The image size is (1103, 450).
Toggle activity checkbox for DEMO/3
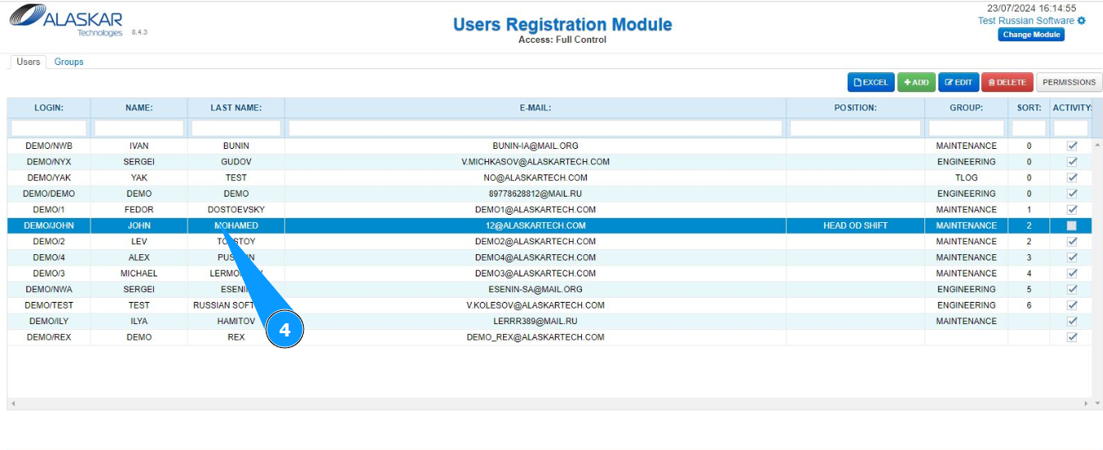click(1072, 273)
